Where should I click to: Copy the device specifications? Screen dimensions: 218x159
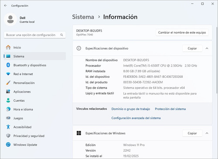192,48
